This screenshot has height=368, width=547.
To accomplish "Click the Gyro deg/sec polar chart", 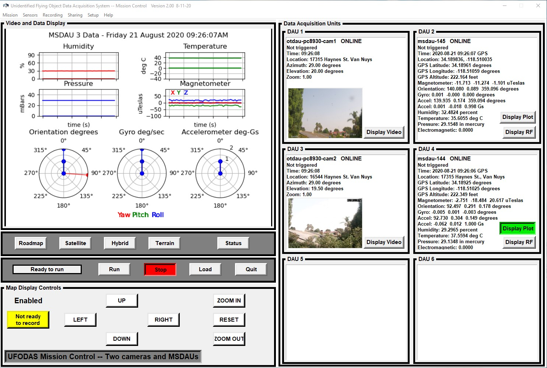I will click(142, 173).
